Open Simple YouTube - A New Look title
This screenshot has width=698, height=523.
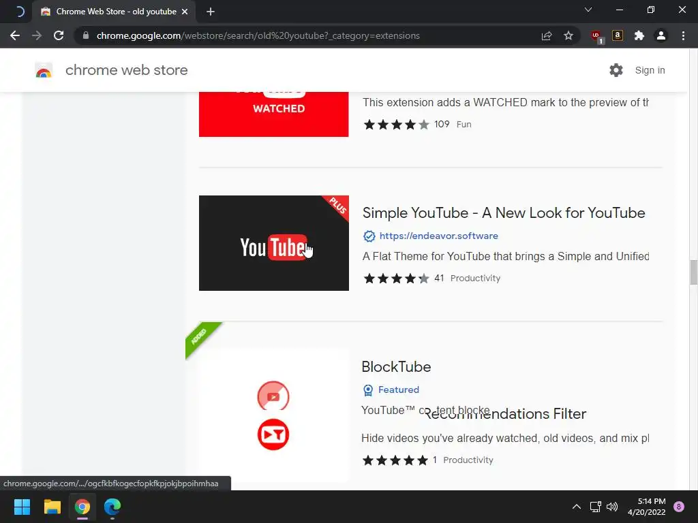coord(504,213)
